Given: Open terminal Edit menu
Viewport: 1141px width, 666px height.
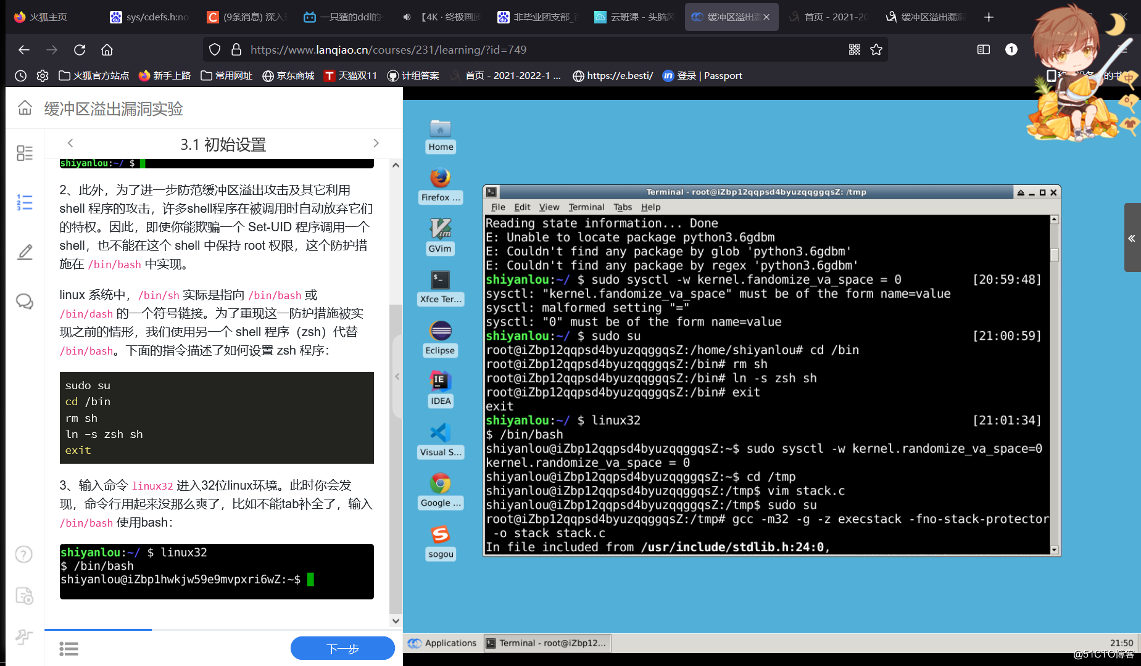Looking at the screenshot, I should point(522,207).
